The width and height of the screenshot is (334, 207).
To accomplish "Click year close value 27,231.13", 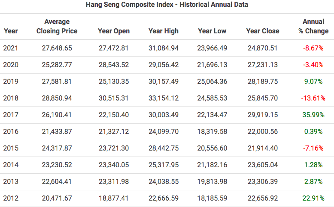I will pos(263,65).
